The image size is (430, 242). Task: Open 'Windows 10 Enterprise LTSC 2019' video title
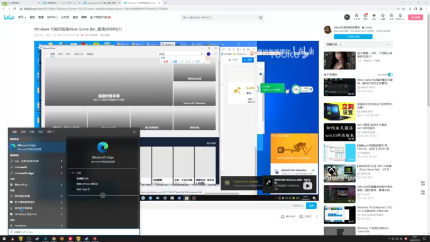coord(375,209)
